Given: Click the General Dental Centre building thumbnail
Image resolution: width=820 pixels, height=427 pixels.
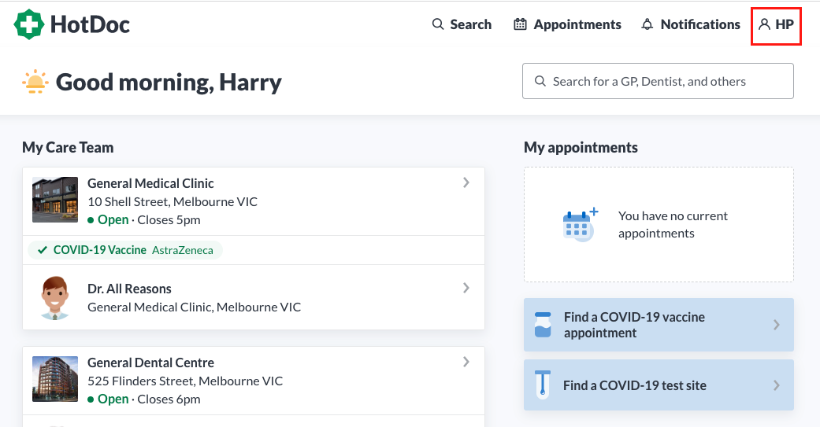Looking at the screenshot, I should tap(55, 379).
